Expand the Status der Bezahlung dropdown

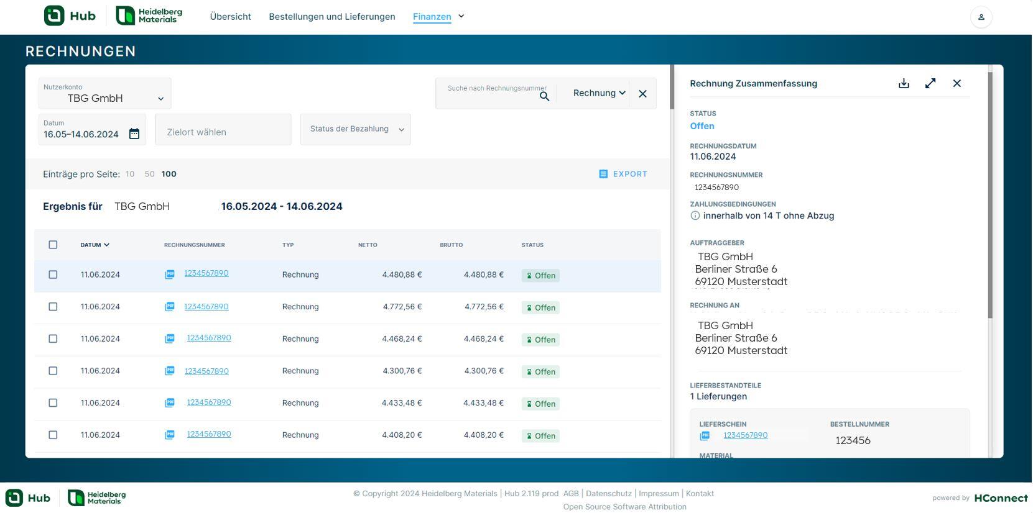pos(355,129)
